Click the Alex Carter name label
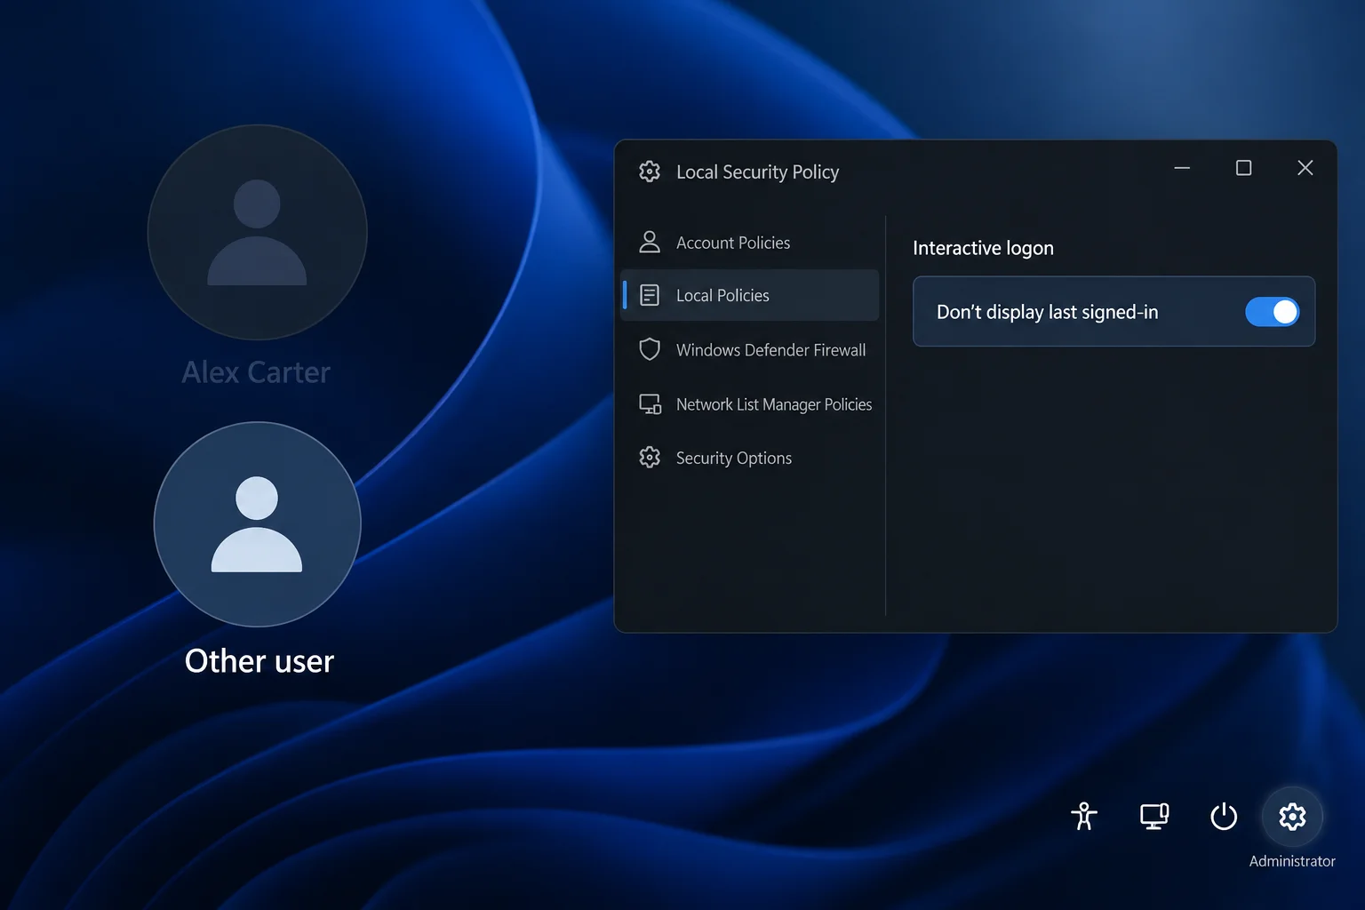This screenshot has width=1365, height=910. click(x=256, y=372)
